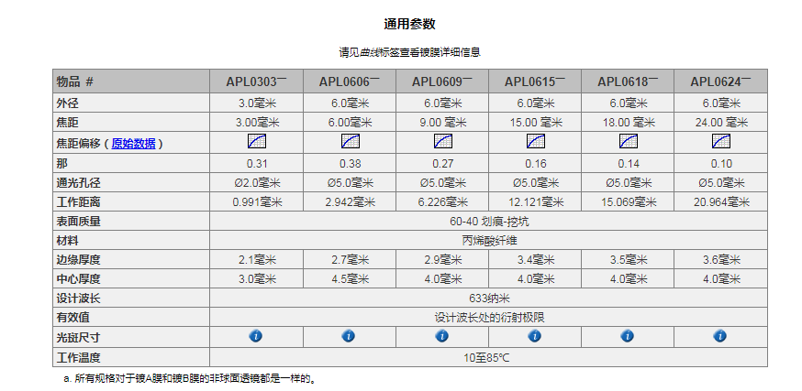The width and height of the screenshot is (802, 391).
Task: Open focal shift graph for APL0624
Action: click(x=720, y=142)
